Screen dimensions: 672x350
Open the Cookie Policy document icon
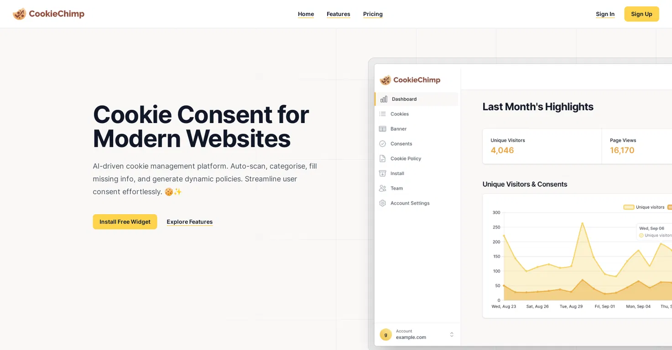click(382, 159)
